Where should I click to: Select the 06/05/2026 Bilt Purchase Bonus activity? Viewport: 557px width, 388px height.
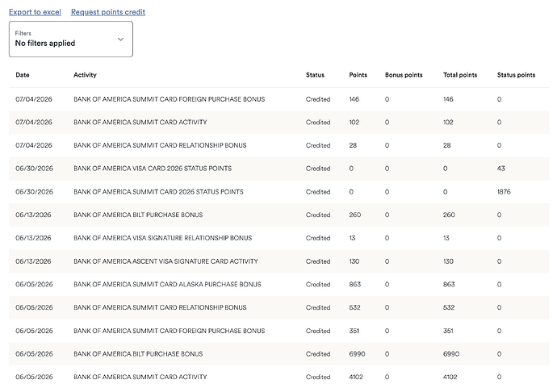[x=138, y=354]
